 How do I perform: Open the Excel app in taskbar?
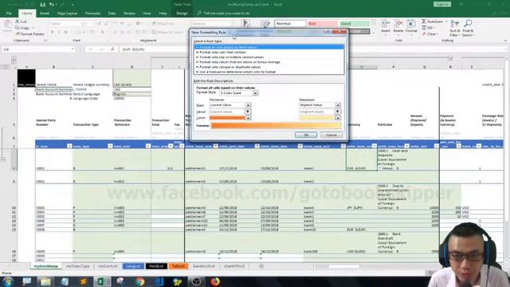pyautogui.click(x=102, y=281)
